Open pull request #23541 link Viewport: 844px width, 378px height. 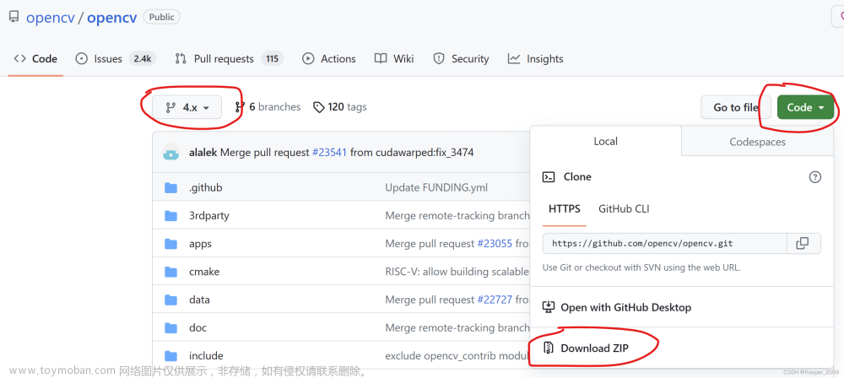pos(329,153)
